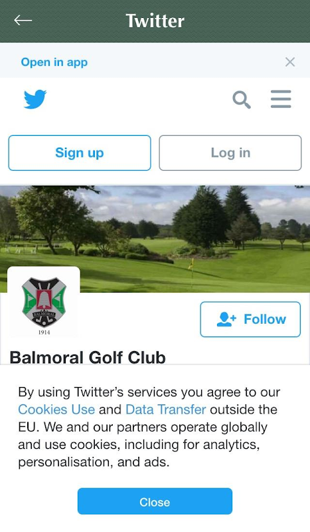310x532 pixels.
Task: Click the person-plus icon in Follow
Action: (x=226, y=319)
